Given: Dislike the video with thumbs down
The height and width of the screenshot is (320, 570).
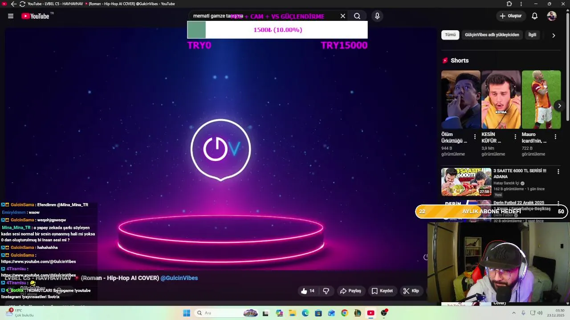Looking at the screenshot, I should [326, 291].
